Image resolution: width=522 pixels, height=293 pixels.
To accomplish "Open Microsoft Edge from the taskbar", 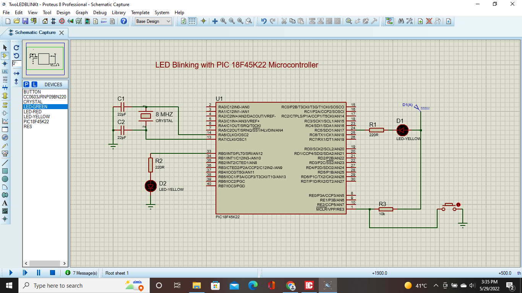I will (x=253, y=285).
